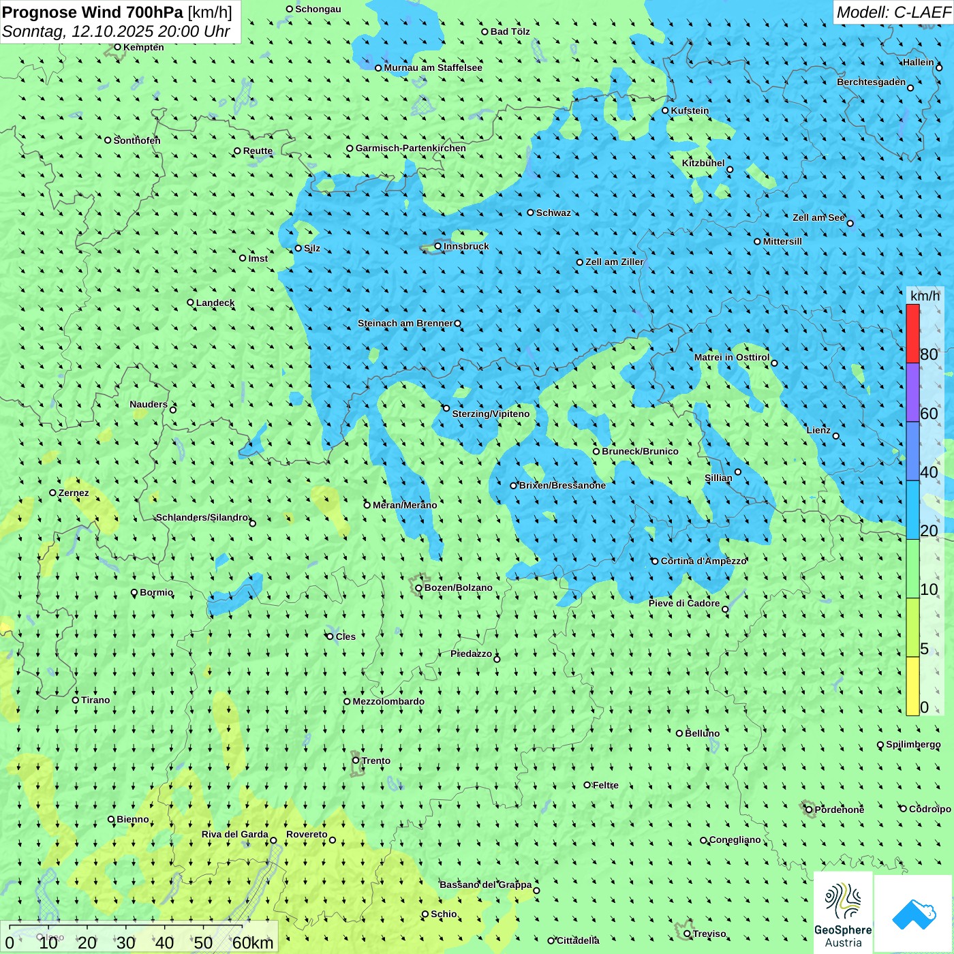The image size is (954, 954).
Task: Click the red segment of wind legend
Action: tap(912, 333)
